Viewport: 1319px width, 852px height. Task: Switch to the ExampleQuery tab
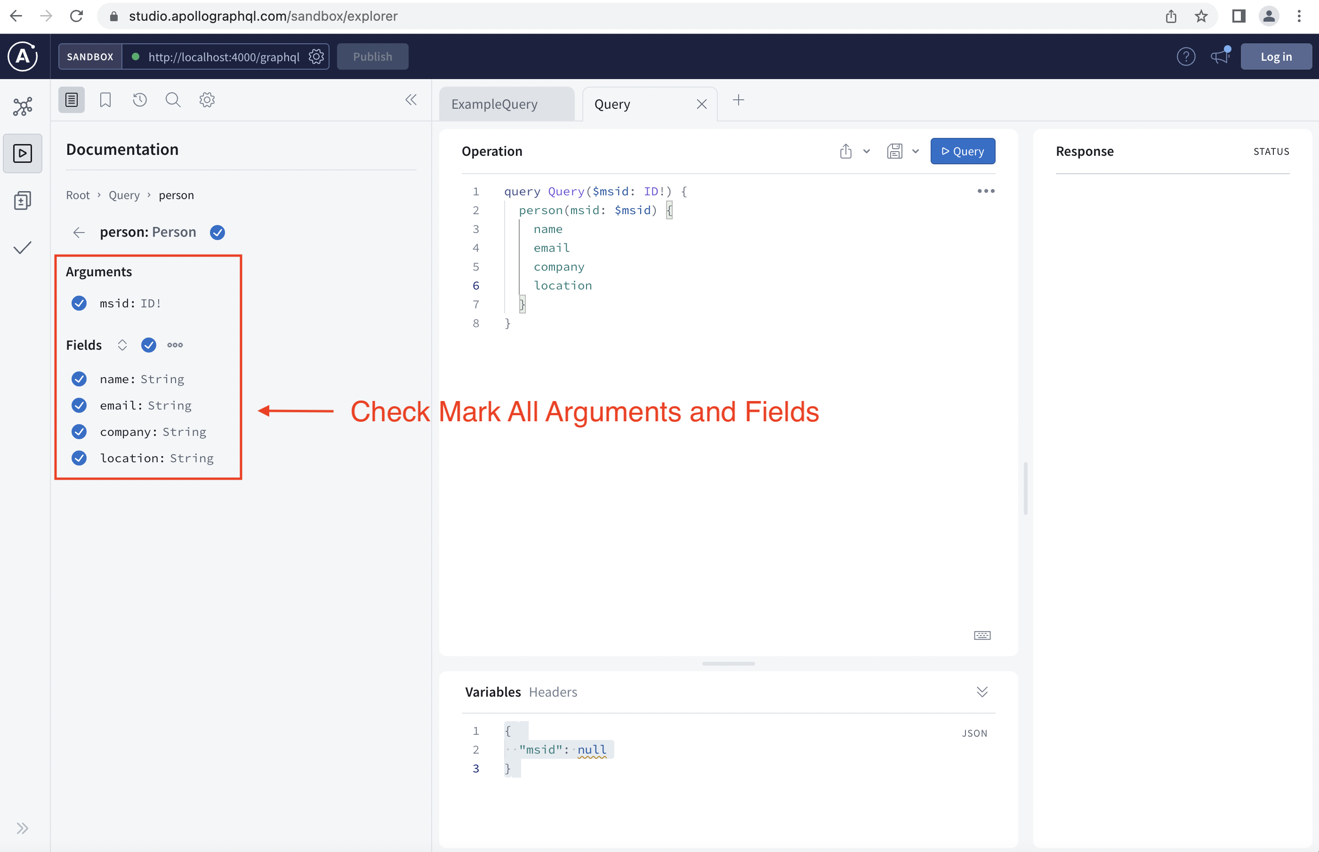tap(494, 104)
